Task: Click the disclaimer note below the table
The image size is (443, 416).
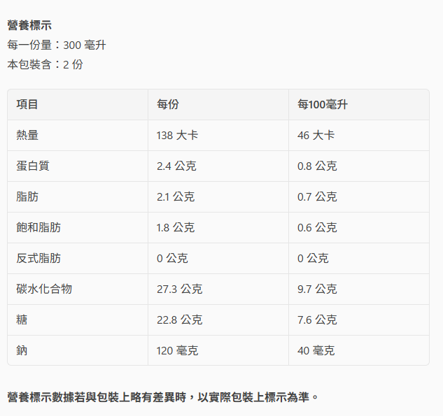Action: (x=163, y=397)
